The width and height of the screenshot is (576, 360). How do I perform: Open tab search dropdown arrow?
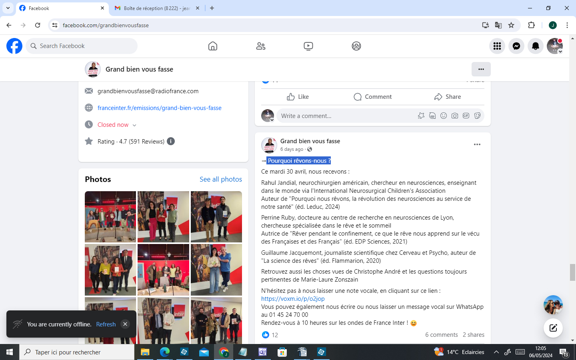point(8,8)
